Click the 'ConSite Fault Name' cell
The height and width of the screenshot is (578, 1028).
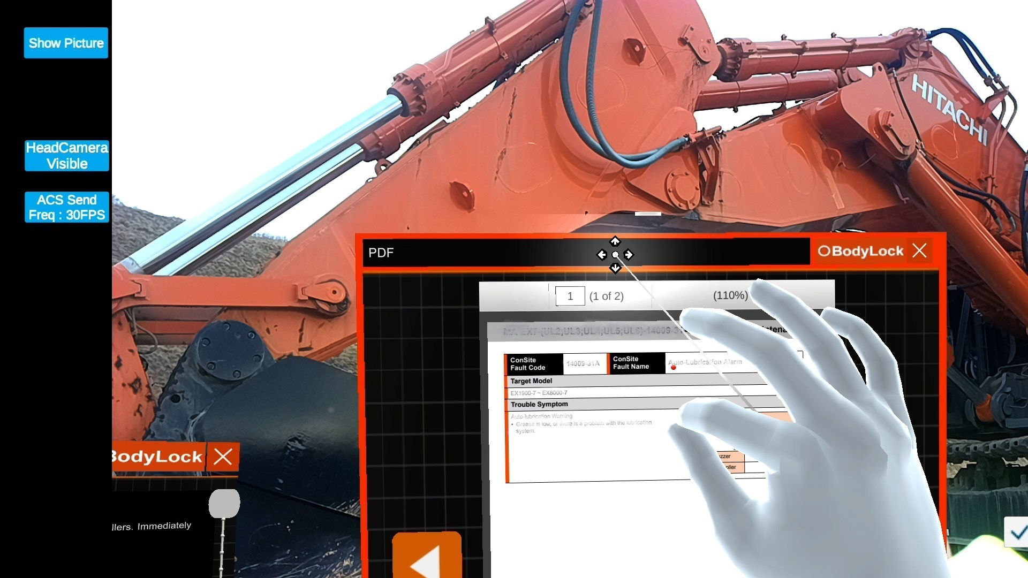(x=636, y=363)
